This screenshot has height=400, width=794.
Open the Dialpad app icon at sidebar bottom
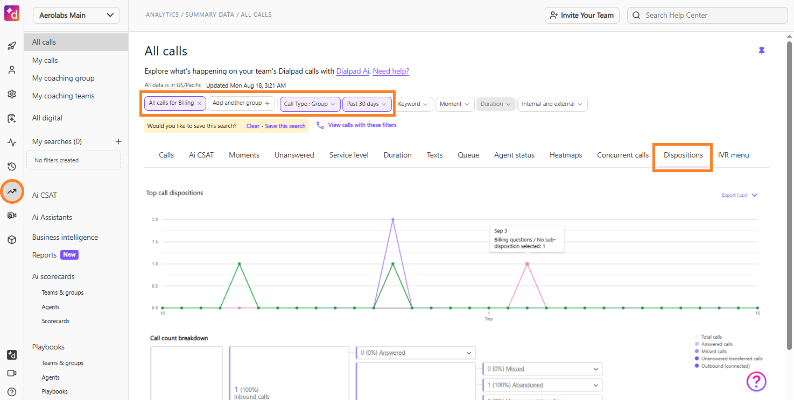[12, 355]
